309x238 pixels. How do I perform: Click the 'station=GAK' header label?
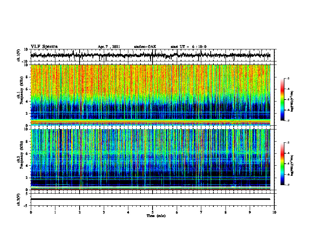click(145, 47)
